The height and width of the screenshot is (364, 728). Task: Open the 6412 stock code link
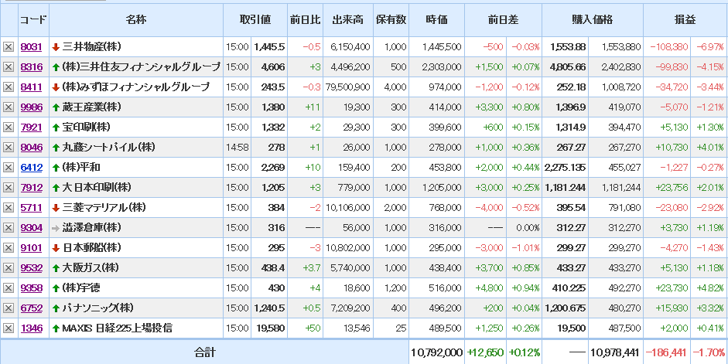click(31, 167)
